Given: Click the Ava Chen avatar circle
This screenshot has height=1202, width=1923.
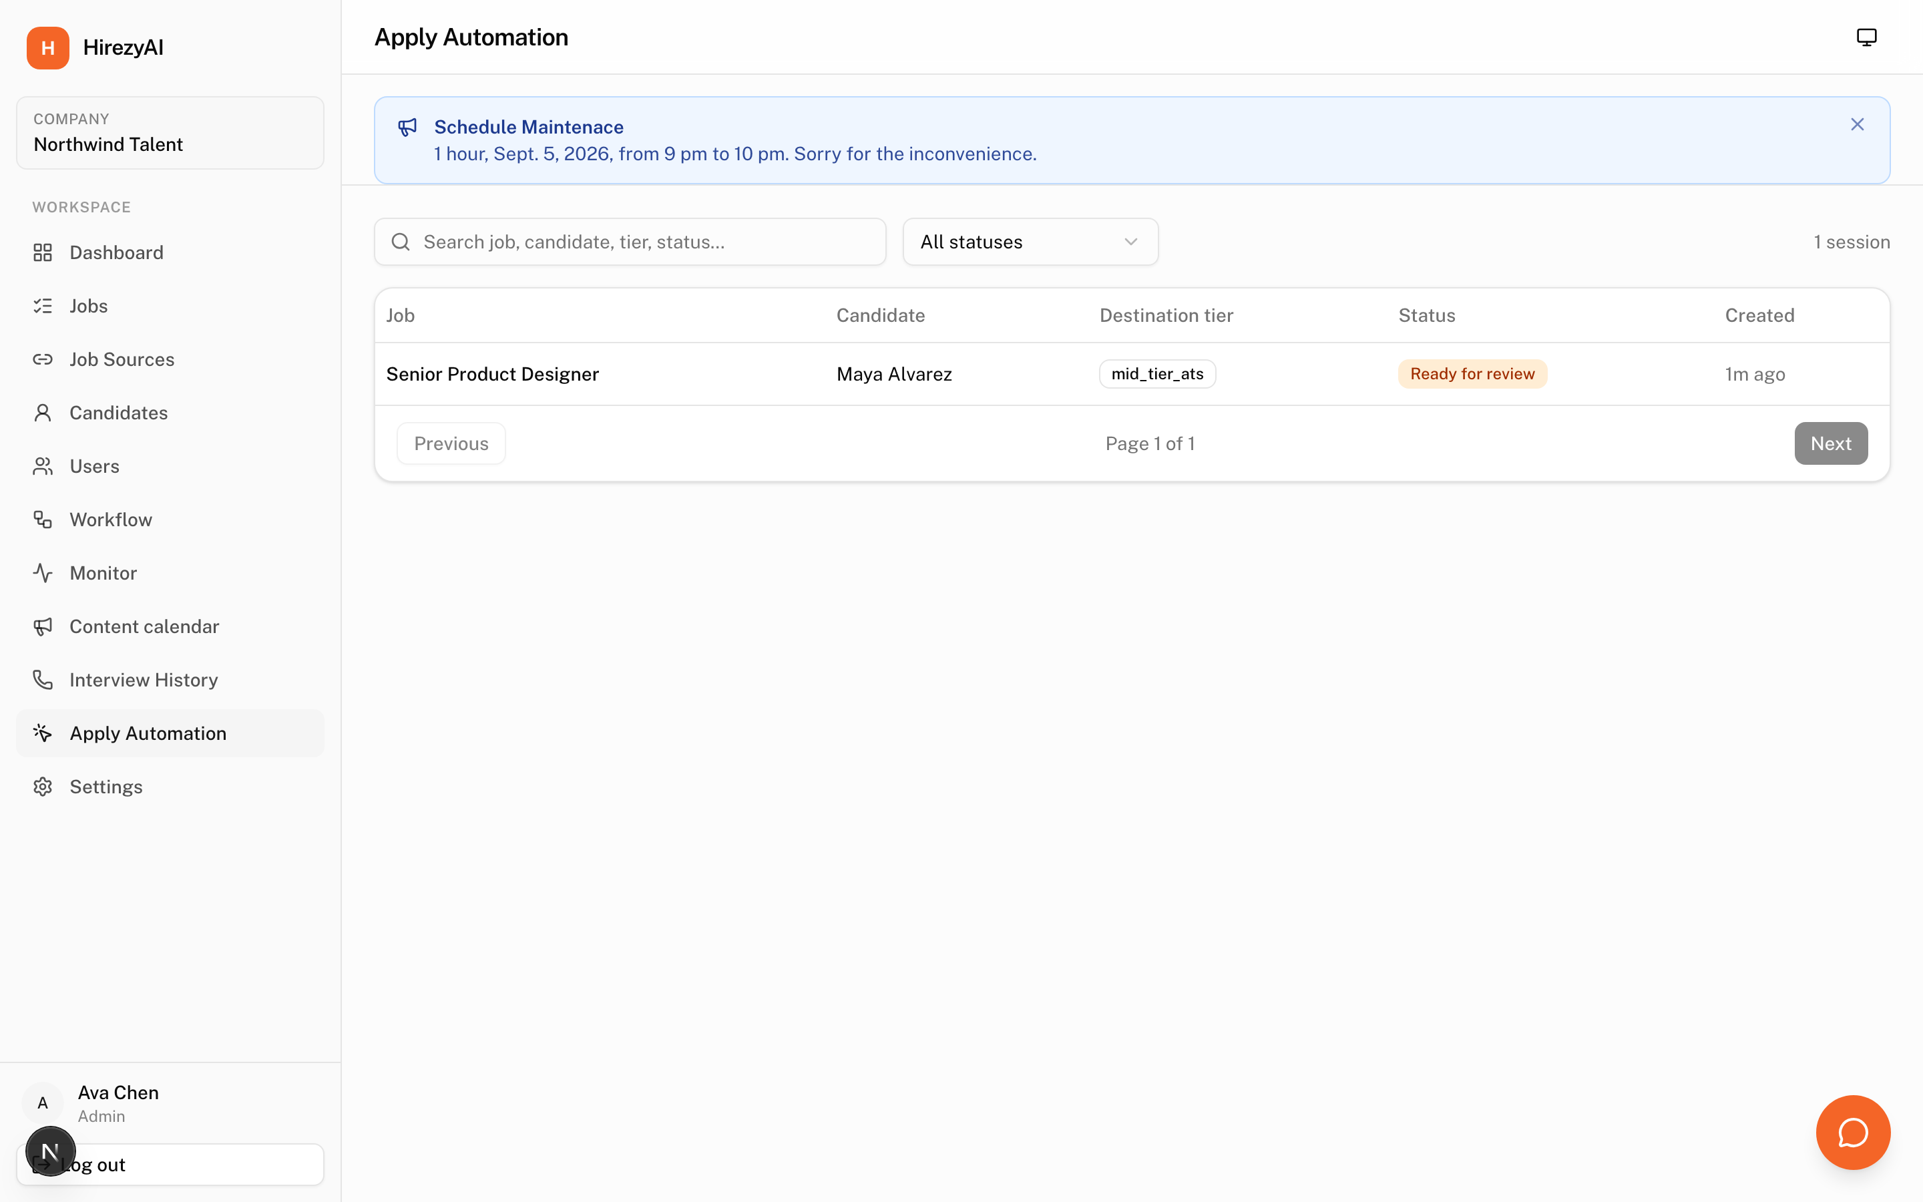Looking at the screenshot, I should pos(43,1103).
